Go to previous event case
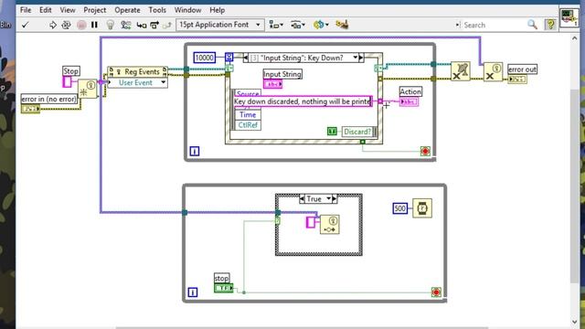Image resolution: width=585 pixels, height=329 pixels. tap(245, 58)
